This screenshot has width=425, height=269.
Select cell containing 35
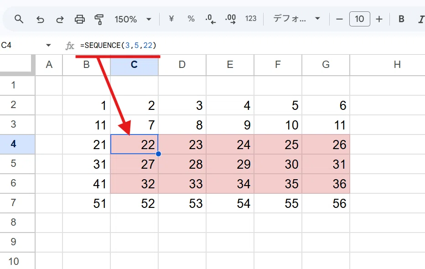(278, 184)
